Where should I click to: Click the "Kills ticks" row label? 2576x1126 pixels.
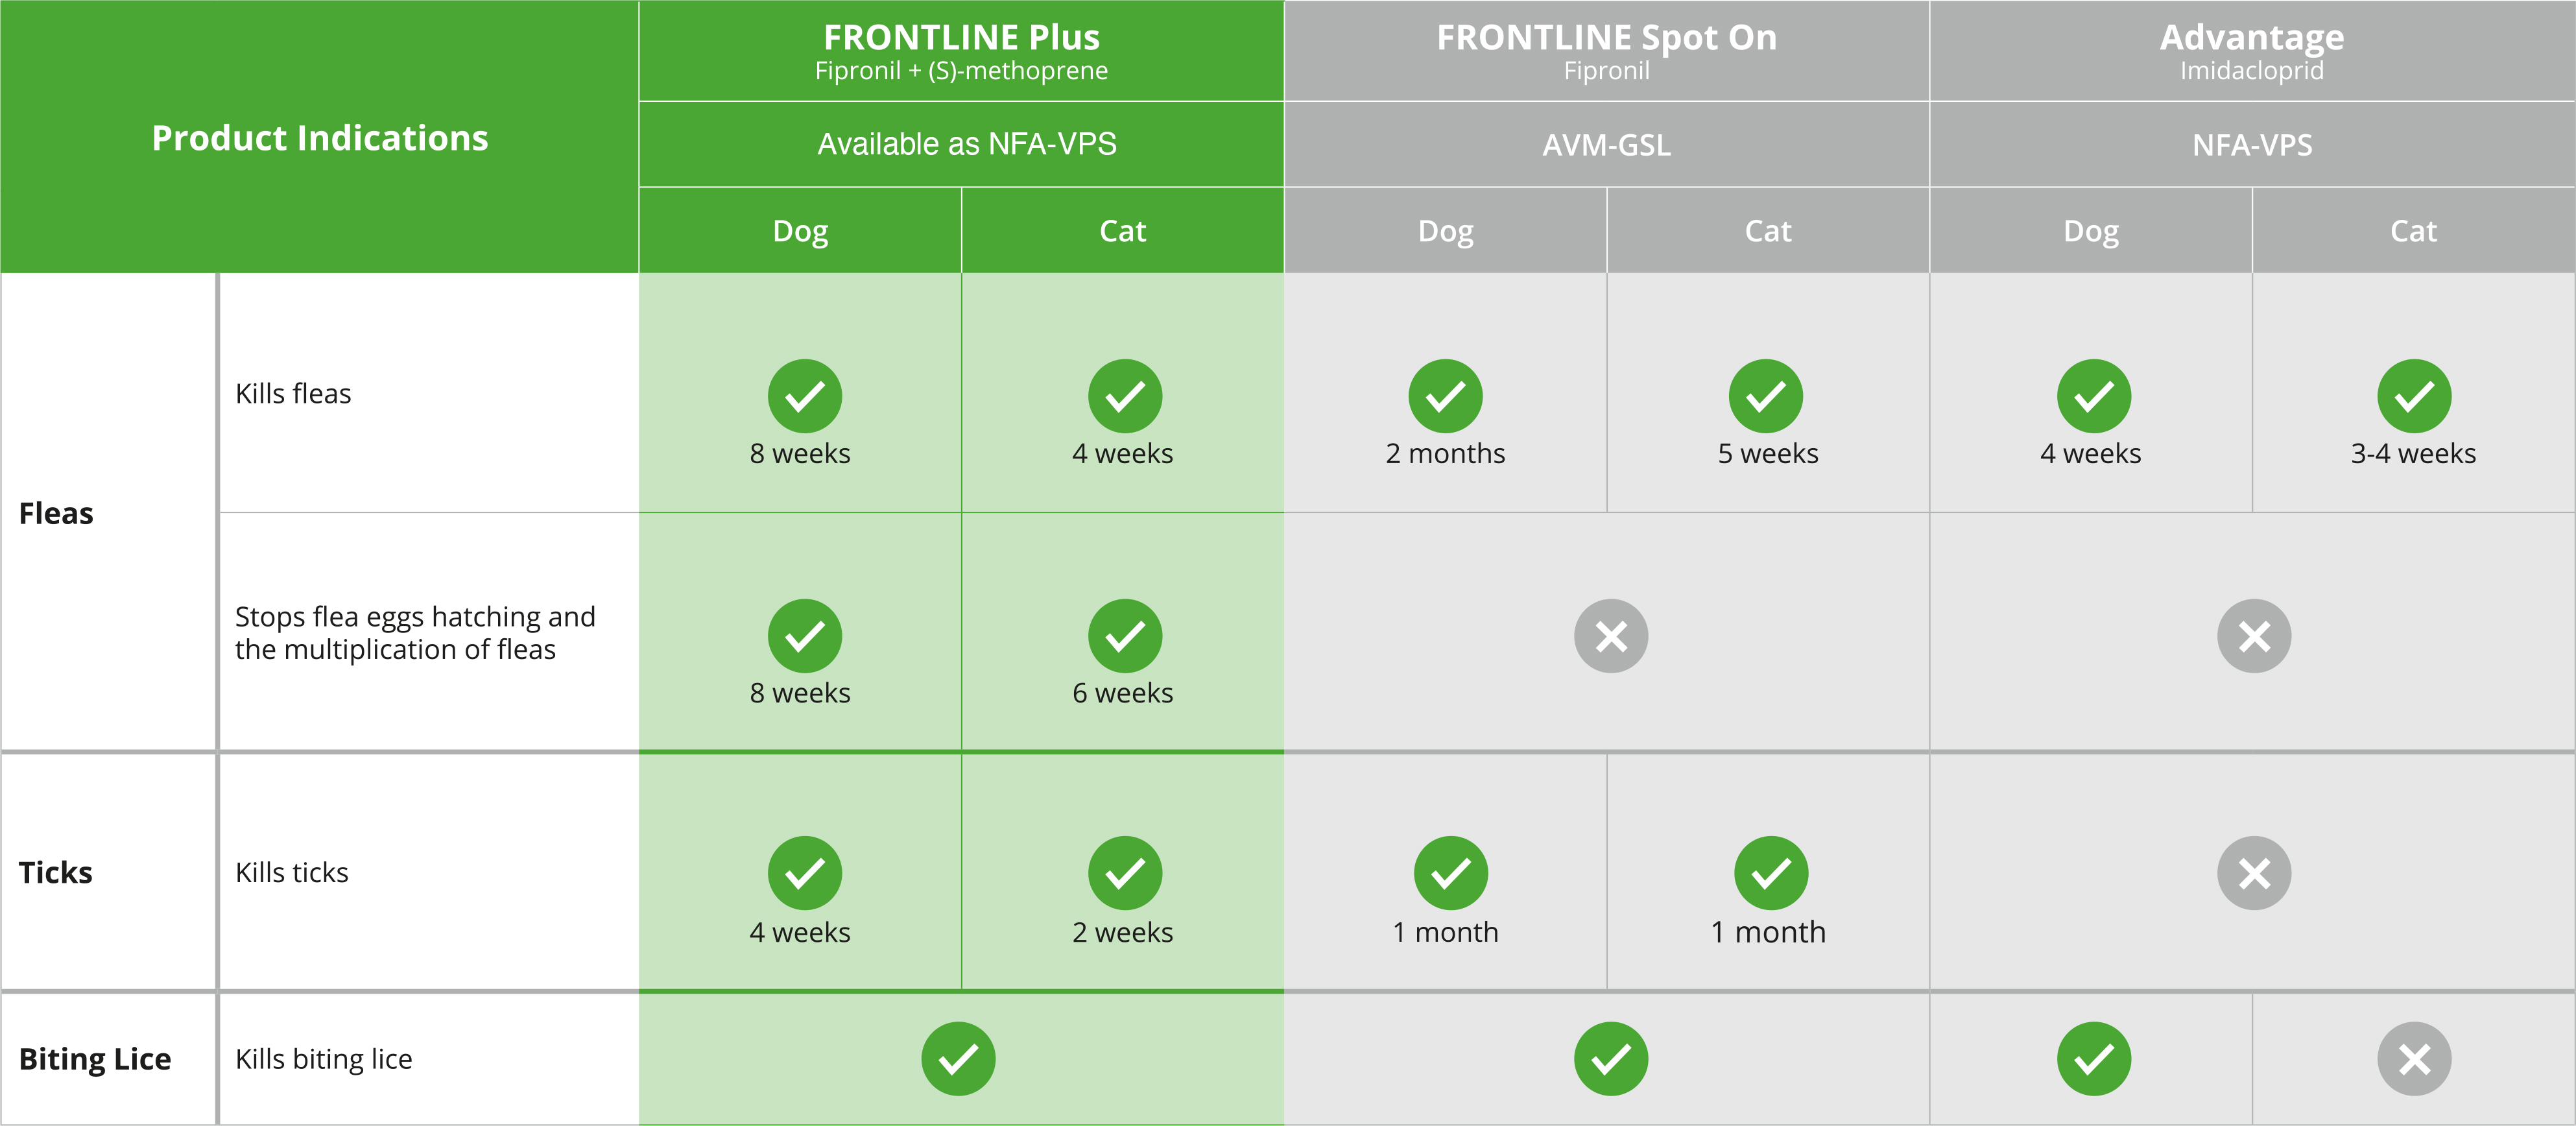click(292, 873)
